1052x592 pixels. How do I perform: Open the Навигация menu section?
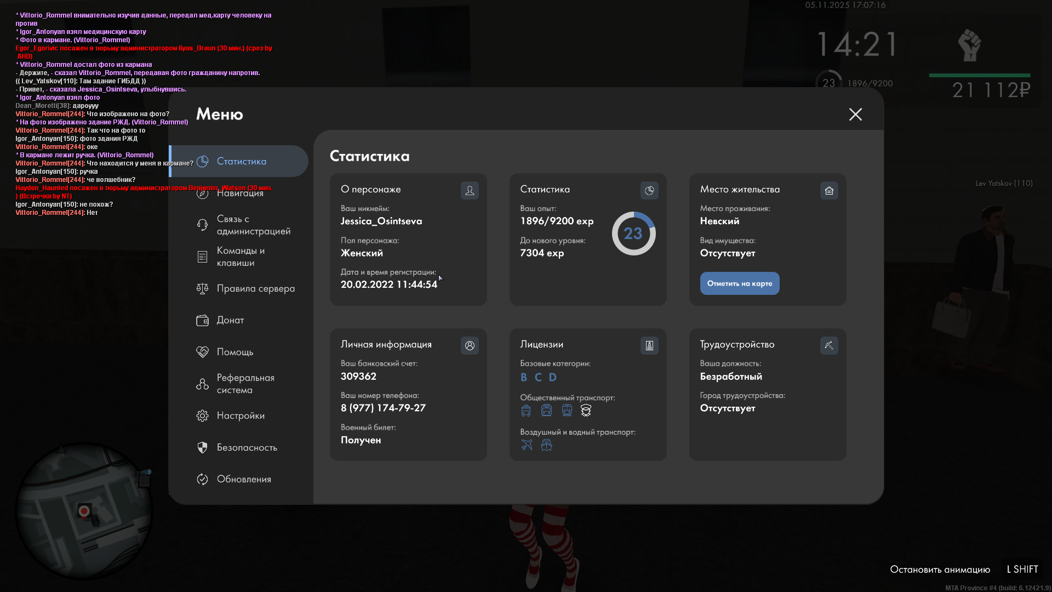click(240, 193)
